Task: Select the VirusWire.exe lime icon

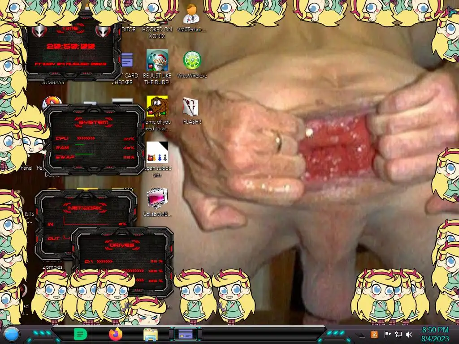Action: [x=192, y=64]
